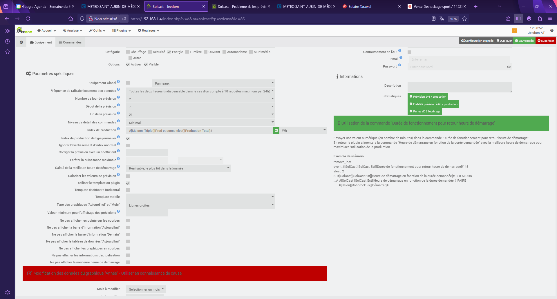Image resolution: width=557 pixels, height=299 pixels.
Task: Toggle the Activer option checkbox
Action: click(x=128, y=64)
